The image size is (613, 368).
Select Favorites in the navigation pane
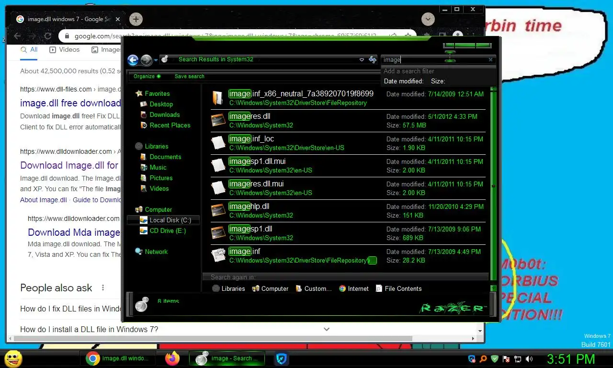pyautogui.click(x=157, y=93)
